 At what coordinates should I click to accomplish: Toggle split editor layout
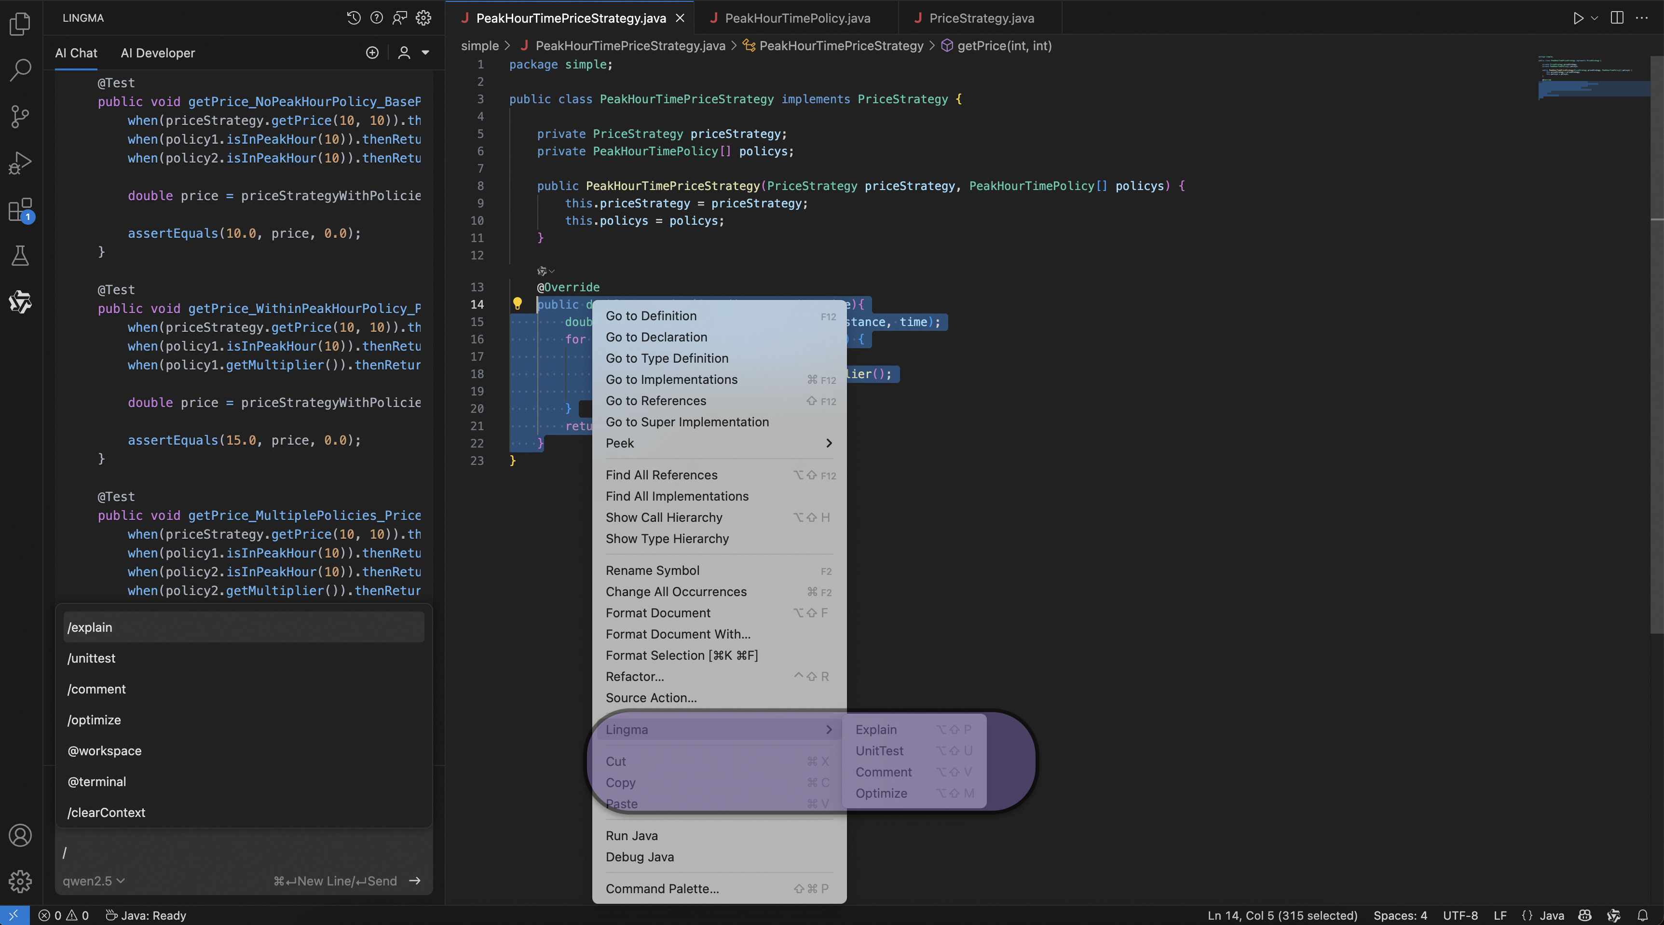click(x=1617, y=18)
